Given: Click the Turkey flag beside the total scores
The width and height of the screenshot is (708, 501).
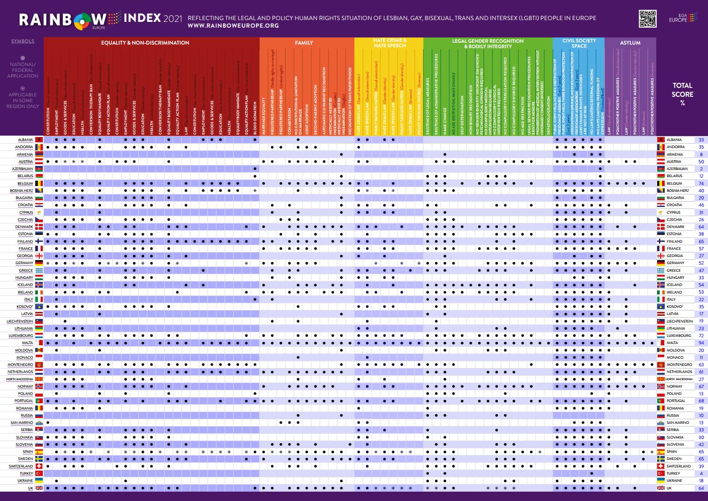Looking at the screenshot, I should pos(661,473).
